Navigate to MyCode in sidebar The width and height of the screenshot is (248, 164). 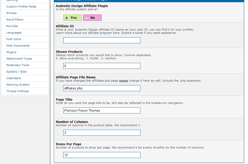click(12, 26)
